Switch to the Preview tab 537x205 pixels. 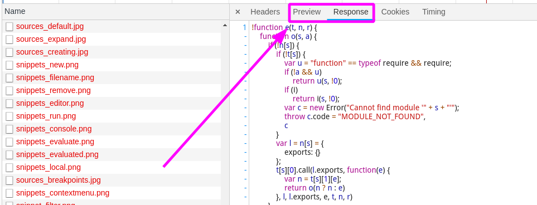pyautogui.click(x=307, y=12)
